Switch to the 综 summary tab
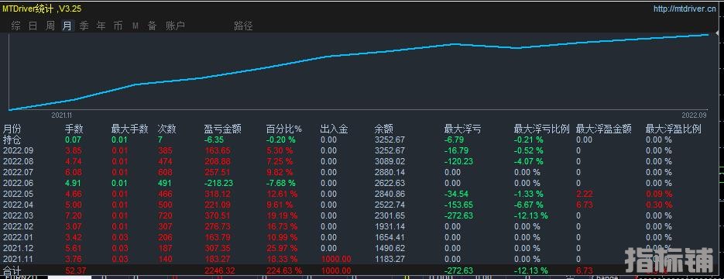The image size is (724, 279). (15, 26)
